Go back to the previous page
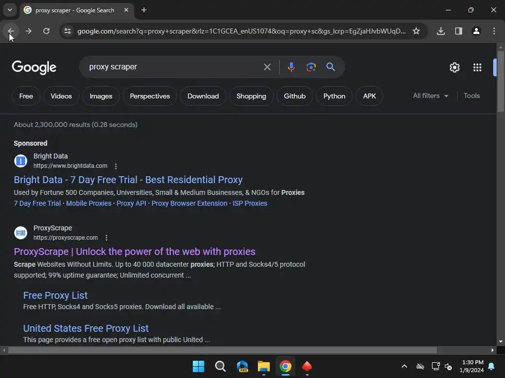 pyautogui.click(x=11, y=31)
